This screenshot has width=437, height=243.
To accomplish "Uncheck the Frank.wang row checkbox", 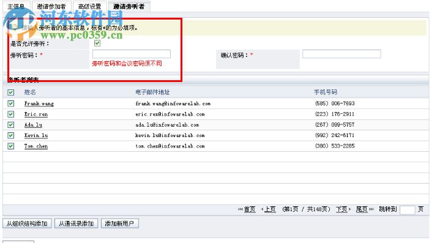I will click(x=11, y=103).
